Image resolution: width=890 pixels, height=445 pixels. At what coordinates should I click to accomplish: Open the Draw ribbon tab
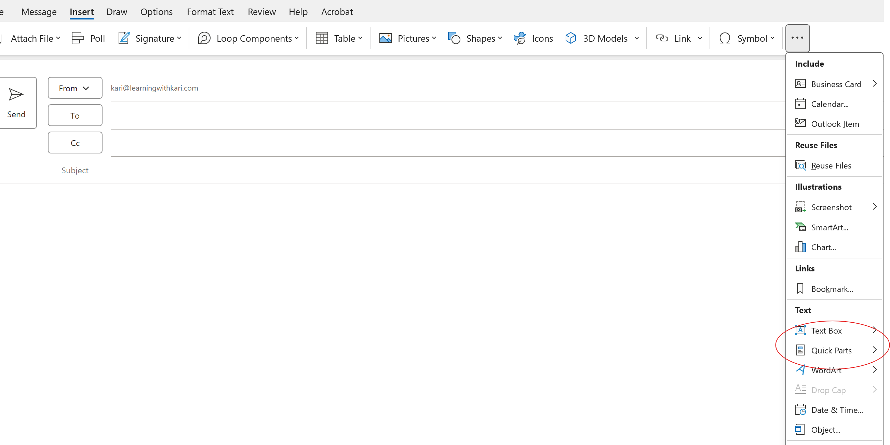point(117,12)
